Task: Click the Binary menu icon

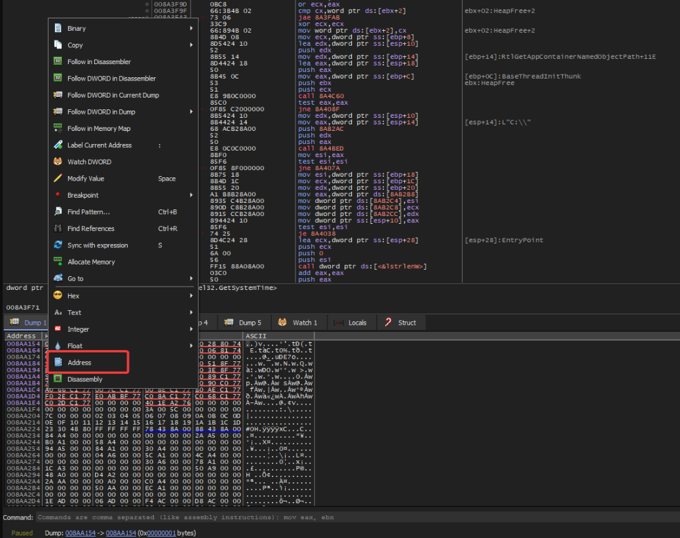Action: point(58,28)
